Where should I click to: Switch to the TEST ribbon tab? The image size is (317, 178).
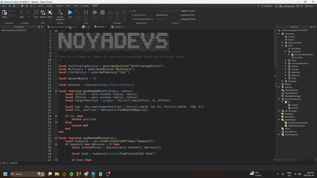(x=68, y=6)
